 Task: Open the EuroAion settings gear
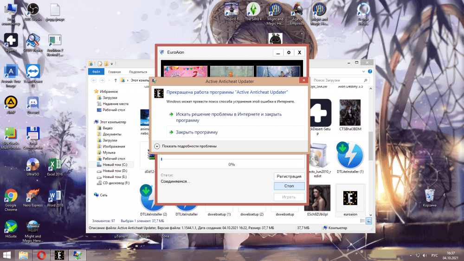[x=289, y=53]
